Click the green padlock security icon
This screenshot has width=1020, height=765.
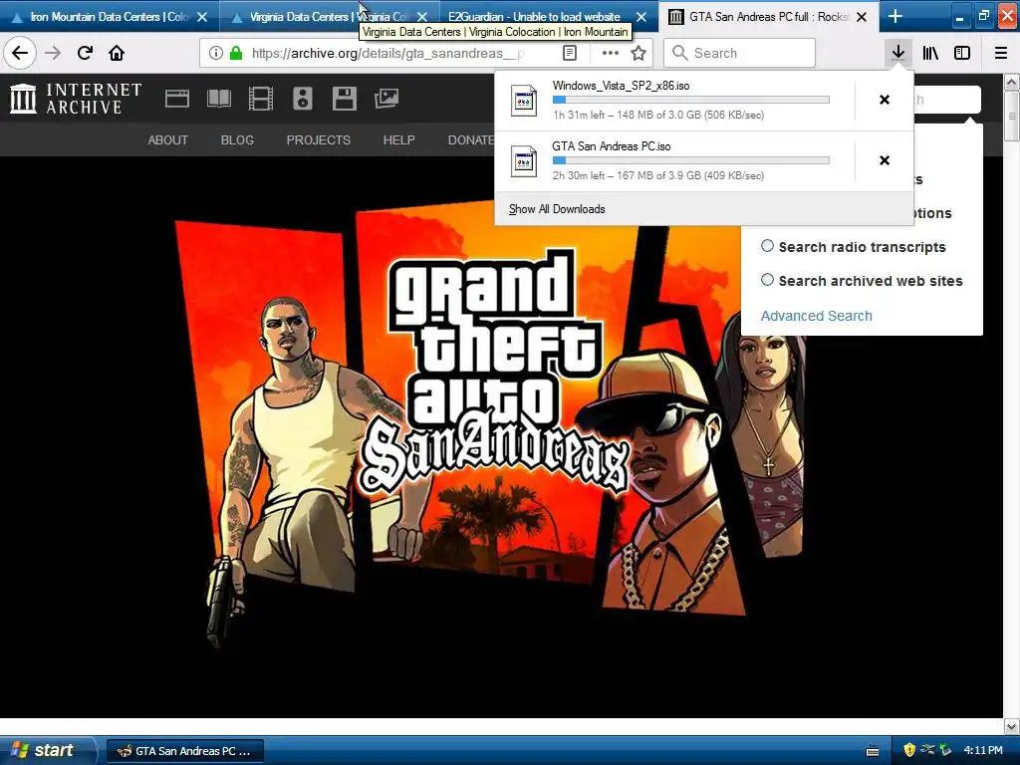(x=236, y=54)
